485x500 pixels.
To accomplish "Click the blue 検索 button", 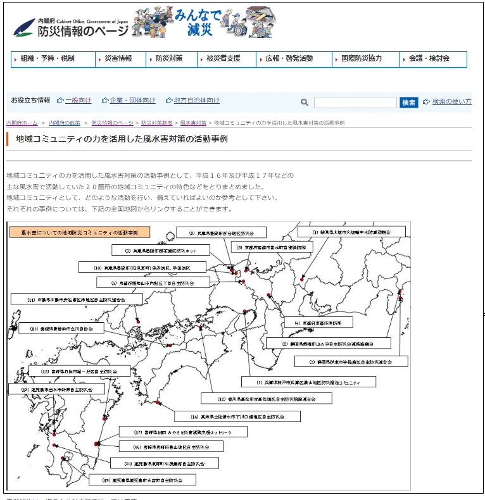I will (409, 103).
